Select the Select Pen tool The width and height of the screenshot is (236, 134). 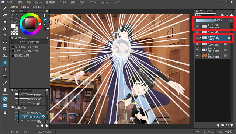5,56
